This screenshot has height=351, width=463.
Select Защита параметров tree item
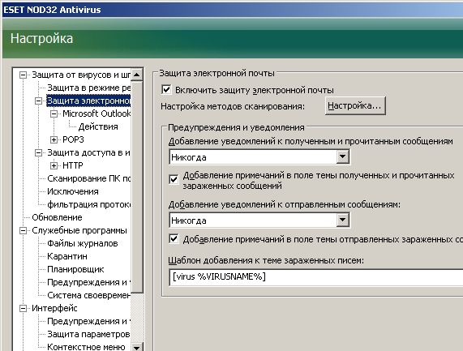pyautogui.click(x=88, y=335)
